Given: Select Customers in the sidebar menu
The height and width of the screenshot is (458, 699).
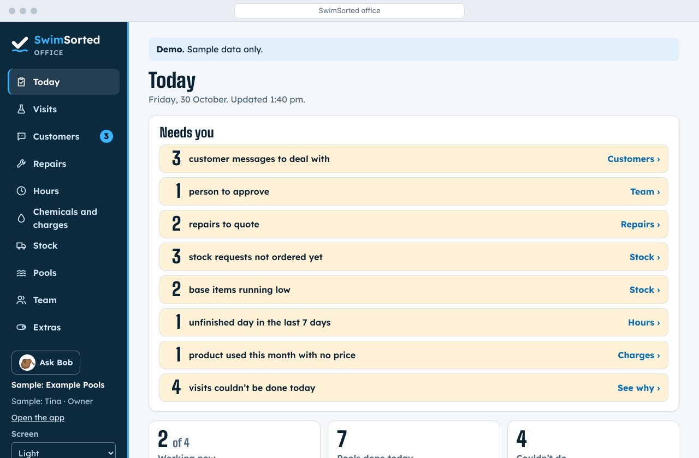Looking at the screenshot, I should coord(64,136).
